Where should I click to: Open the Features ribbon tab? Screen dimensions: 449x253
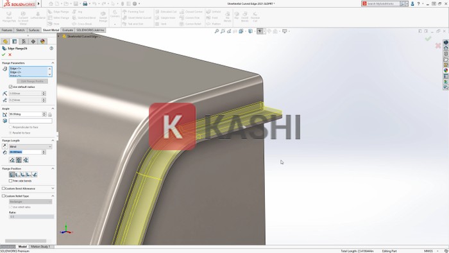(7, 30)
